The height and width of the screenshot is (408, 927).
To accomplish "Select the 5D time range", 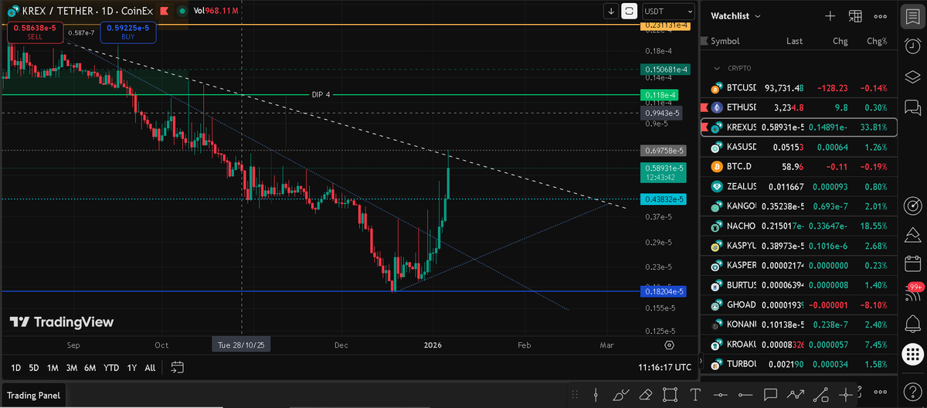I will click(x=34, y=367).
